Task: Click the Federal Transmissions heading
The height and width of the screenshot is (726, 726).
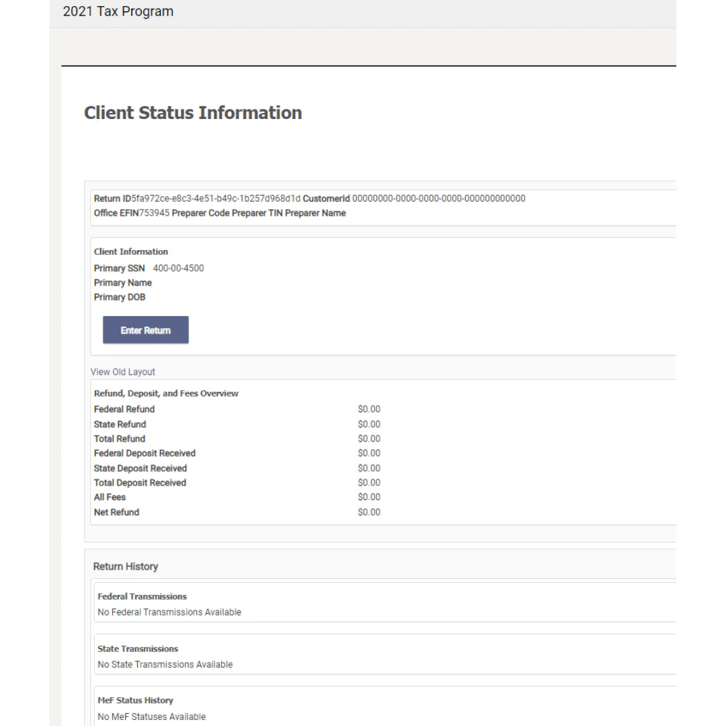Action: (142, 596)
